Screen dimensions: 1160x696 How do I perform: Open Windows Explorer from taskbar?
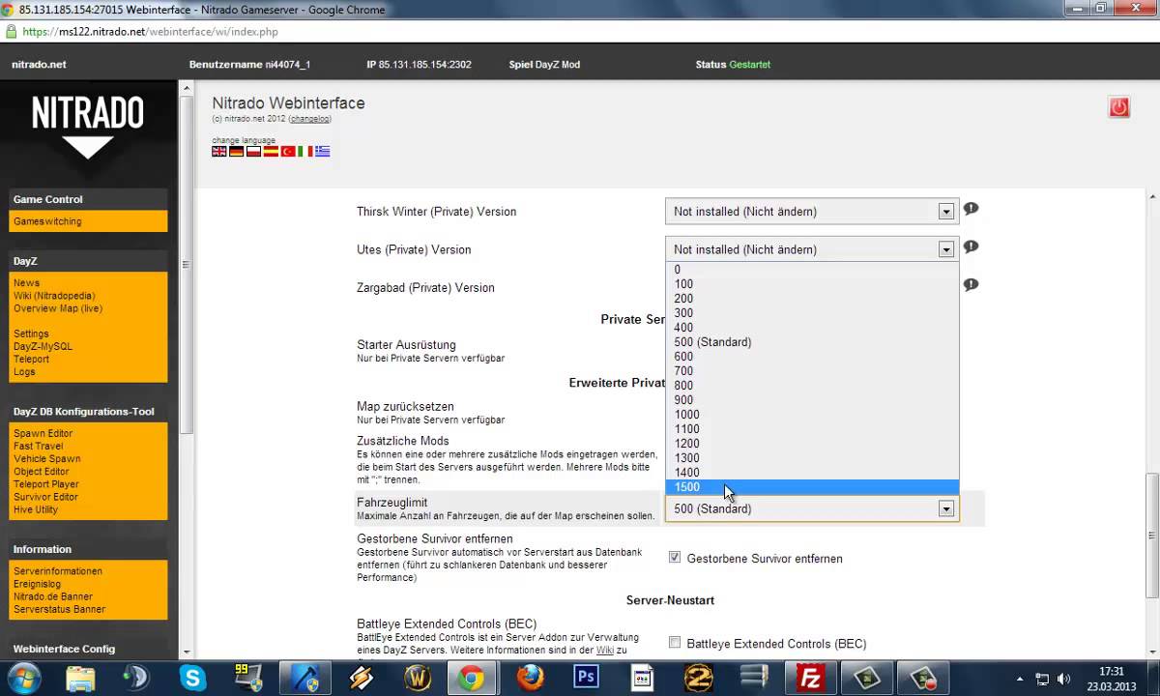(x=82, y=678)
